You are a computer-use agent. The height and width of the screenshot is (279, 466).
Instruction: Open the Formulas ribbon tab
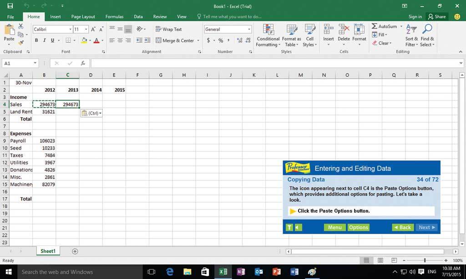tap(114, 17)
